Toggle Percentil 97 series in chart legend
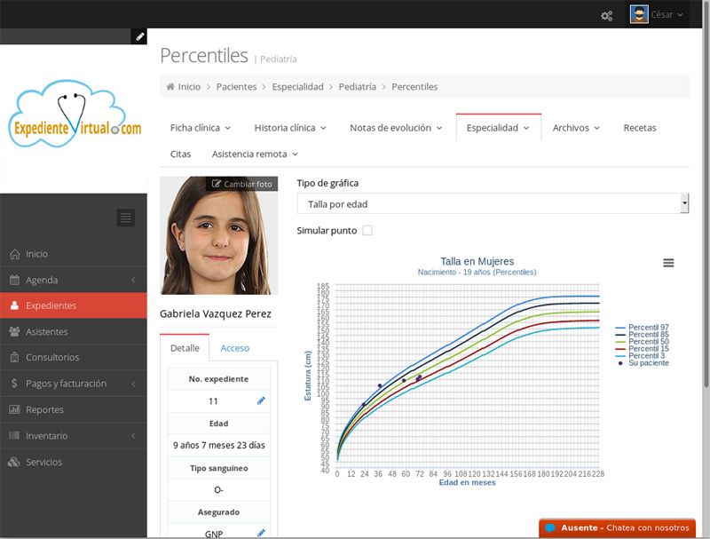This screenshot has width=710, height=539. pyautogui.click(x=648, y=328)
